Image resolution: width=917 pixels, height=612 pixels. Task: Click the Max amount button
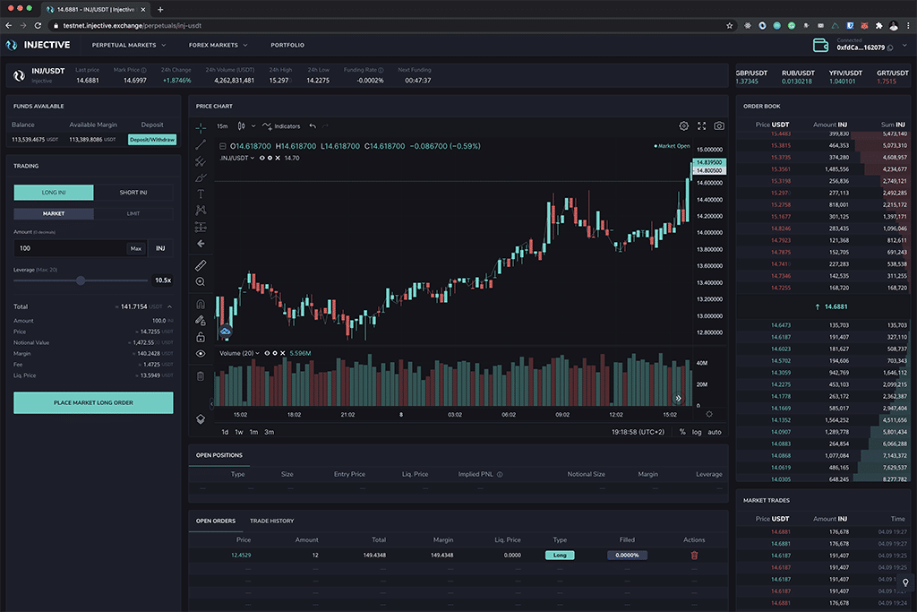(136, 249)
